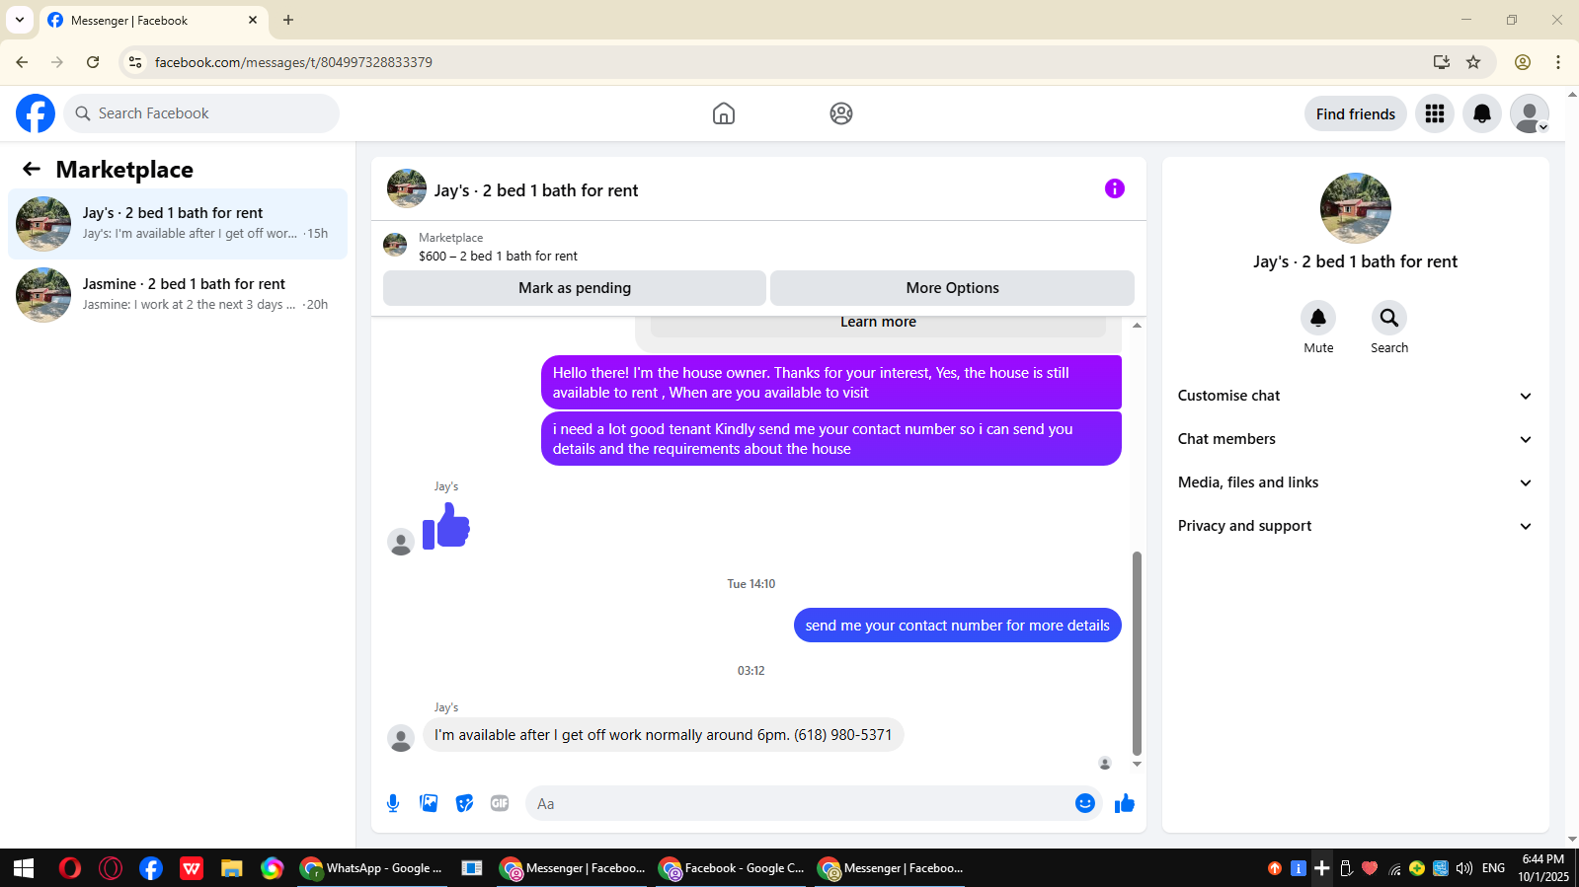This screenshot has width=1579, height=887.
Task: Open the Groups icon in top navigation
Action: (841, 113)
